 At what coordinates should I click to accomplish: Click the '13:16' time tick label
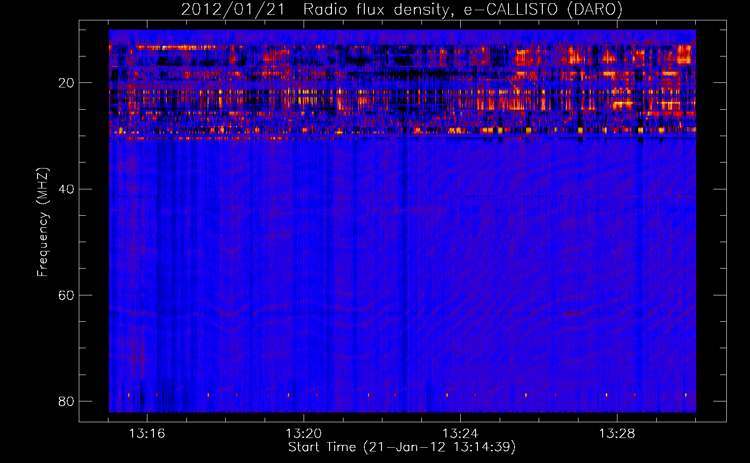147,434
